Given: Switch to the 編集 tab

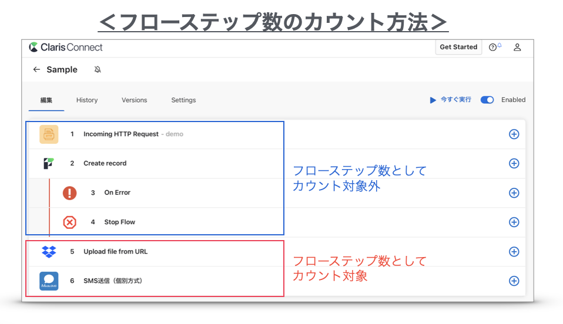Looking at the screenshot, I should pyautogui.click(x=46, y=100).
